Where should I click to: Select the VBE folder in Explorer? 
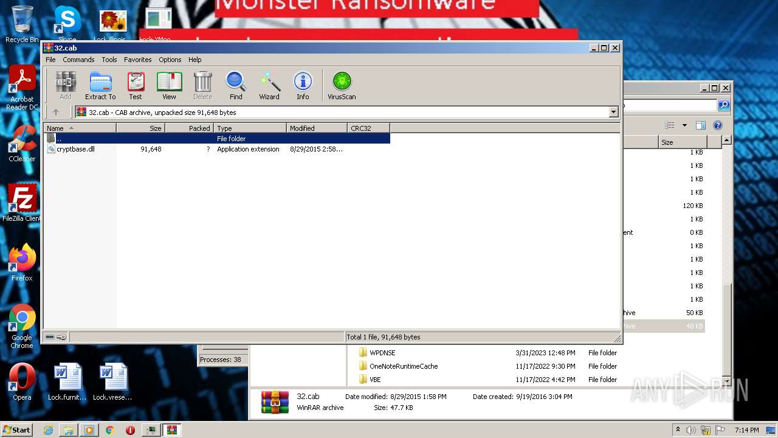click(375, 380)
